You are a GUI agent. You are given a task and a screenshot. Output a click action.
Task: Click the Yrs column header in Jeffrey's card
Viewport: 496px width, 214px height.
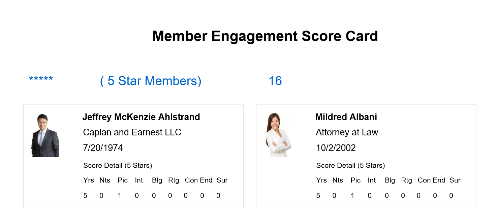pyautogui.click(x=89, y=180)
